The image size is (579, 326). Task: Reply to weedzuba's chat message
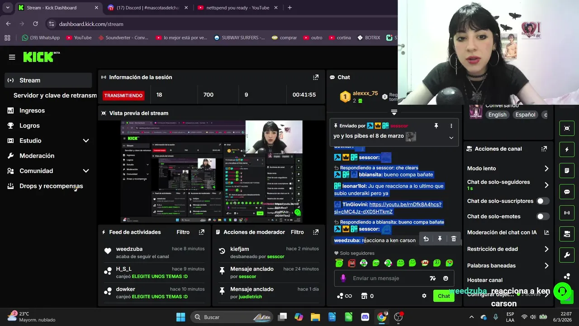426,239
